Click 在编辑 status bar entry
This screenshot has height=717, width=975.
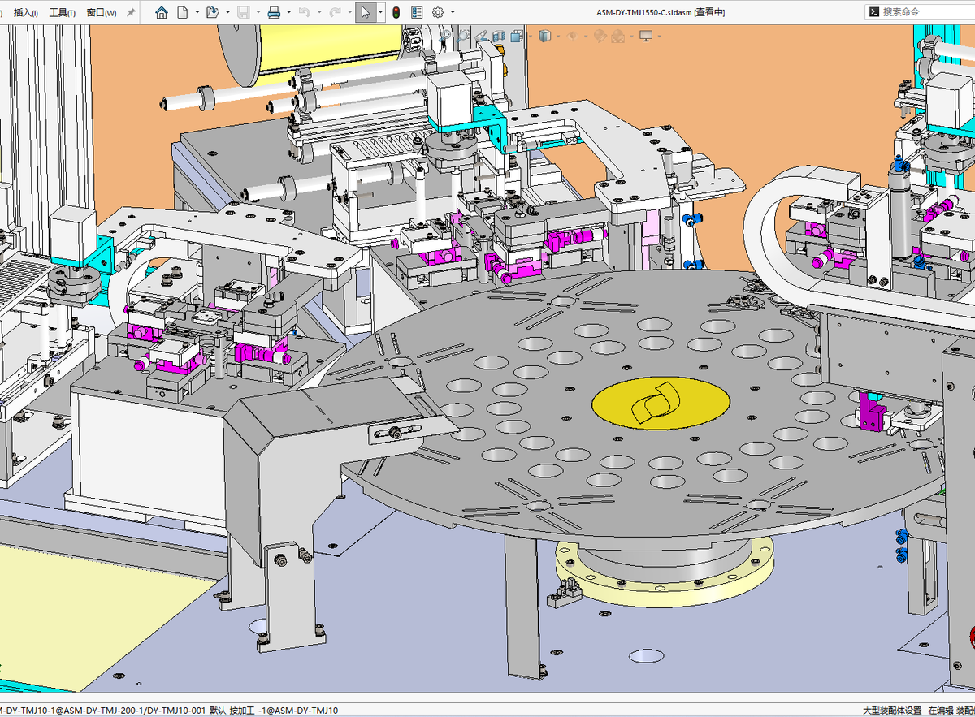tap(941, 711)
